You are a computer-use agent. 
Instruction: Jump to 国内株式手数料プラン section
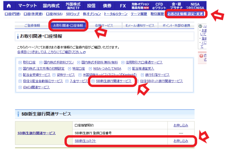click(59, 63)
